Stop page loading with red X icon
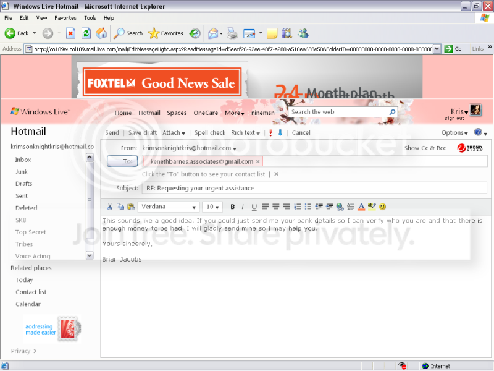The height and width of the screenshot is (371, 494). 70,33
